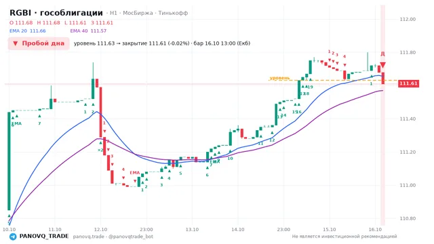The width and height of the screenshot is (434, 244).
Task: Click the уровень 111.63 → закрытие 111.61 description
Action: [x=162, y=43]
